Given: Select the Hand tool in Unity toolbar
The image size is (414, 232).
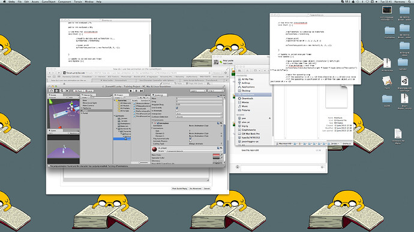Looking at the screenshot, I should 52,91.
